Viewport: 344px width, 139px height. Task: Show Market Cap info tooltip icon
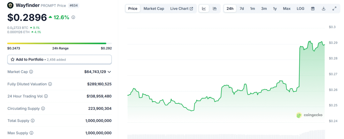[x=31, y=72]
